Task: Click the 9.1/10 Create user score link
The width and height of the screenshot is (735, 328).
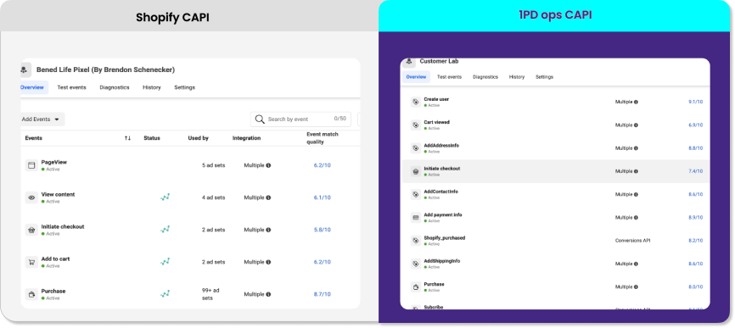Action: (695, 102)
